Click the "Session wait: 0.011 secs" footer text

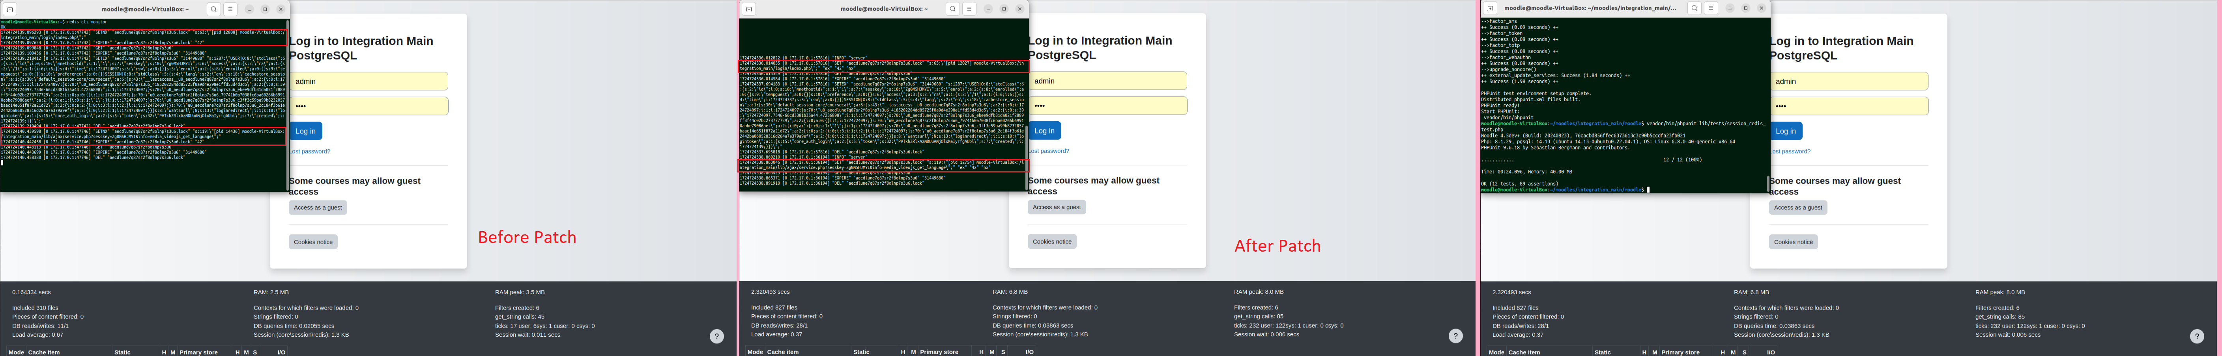point(528,334)
